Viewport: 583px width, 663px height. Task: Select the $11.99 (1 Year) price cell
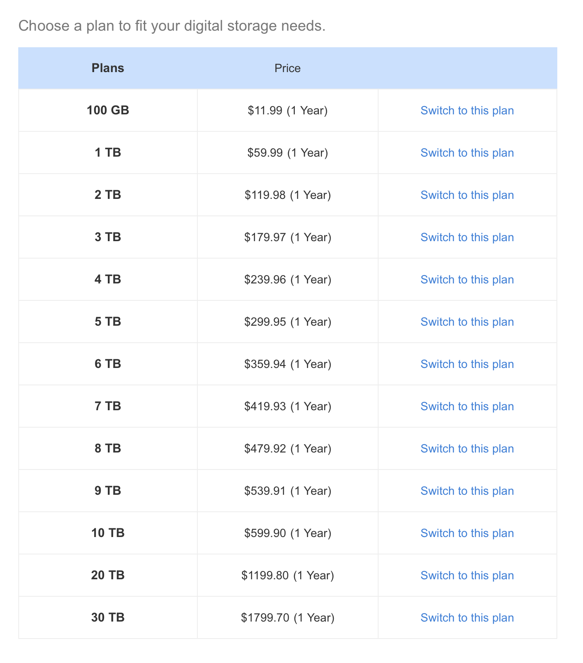[288, 111]
